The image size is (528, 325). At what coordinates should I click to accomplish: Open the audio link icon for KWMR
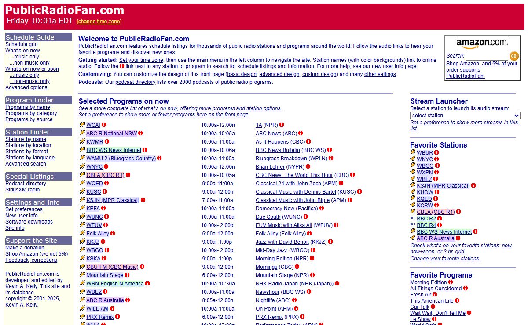82,141
